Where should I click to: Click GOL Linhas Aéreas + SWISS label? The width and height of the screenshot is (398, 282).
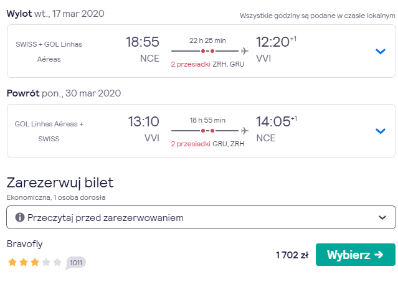(49, 131)
